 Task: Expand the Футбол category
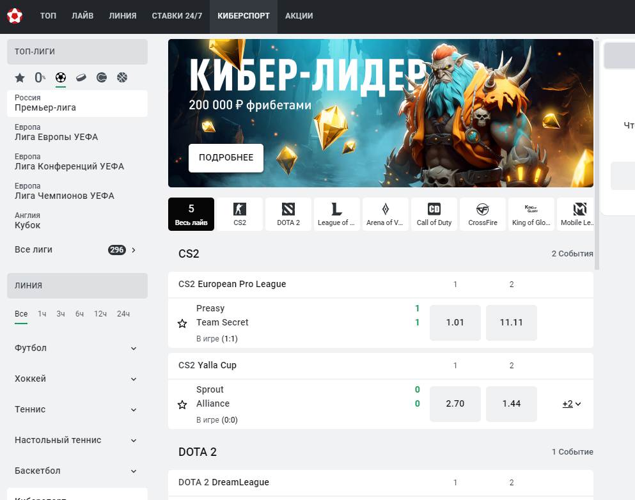[x=77, y=348]
